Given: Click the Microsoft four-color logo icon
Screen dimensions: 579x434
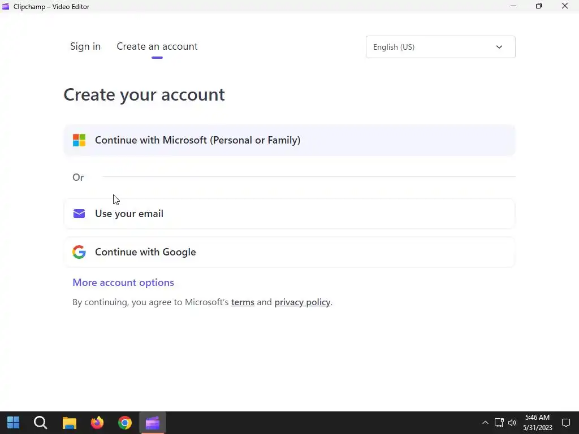Looking at the screenshot, I should [79, 140].
